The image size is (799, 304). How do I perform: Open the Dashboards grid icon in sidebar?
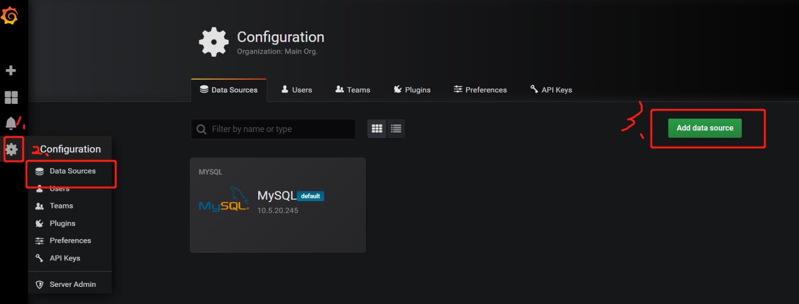click(x=11, y=97)
